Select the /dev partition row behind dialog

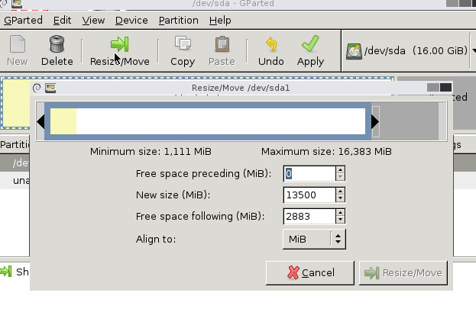(15, 163)
